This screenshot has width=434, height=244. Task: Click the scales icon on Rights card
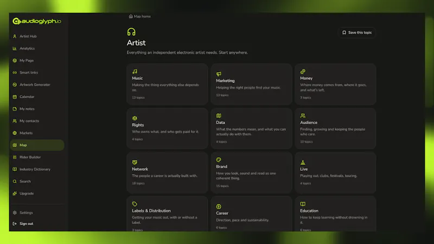point(135,118)
